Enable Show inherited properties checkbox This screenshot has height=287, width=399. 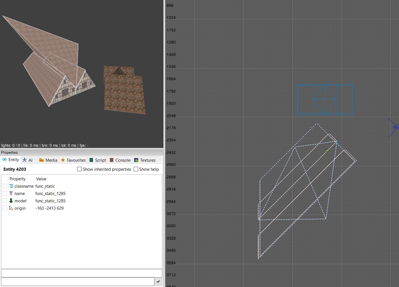[x=79, y=169]
